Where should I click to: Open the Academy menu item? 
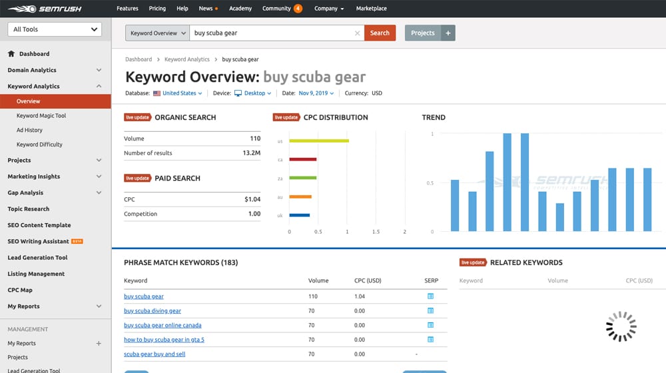tap(240, 9)
